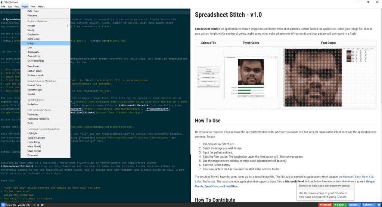Select Math (Block) in the Insert menu

(x=34, y=146)
